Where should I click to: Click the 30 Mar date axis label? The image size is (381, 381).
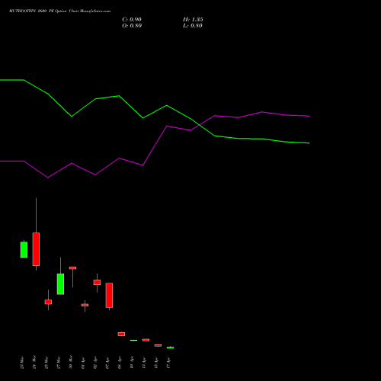point(71,363)
